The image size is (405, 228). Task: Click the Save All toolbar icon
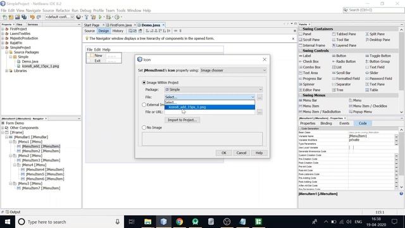[x=24, y=17]
